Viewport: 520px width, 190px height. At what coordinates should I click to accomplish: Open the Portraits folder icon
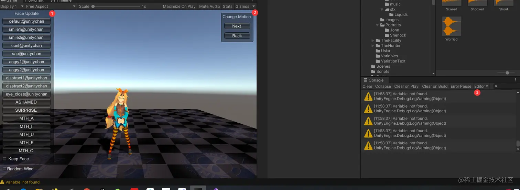(x=382, y=25)
